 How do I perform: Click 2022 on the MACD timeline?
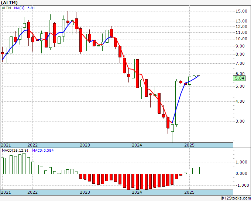(x=32, y=192)
